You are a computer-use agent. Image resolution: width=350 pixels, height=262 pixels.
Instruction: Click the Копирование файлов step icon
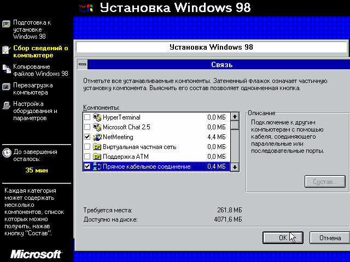[7, 69]
